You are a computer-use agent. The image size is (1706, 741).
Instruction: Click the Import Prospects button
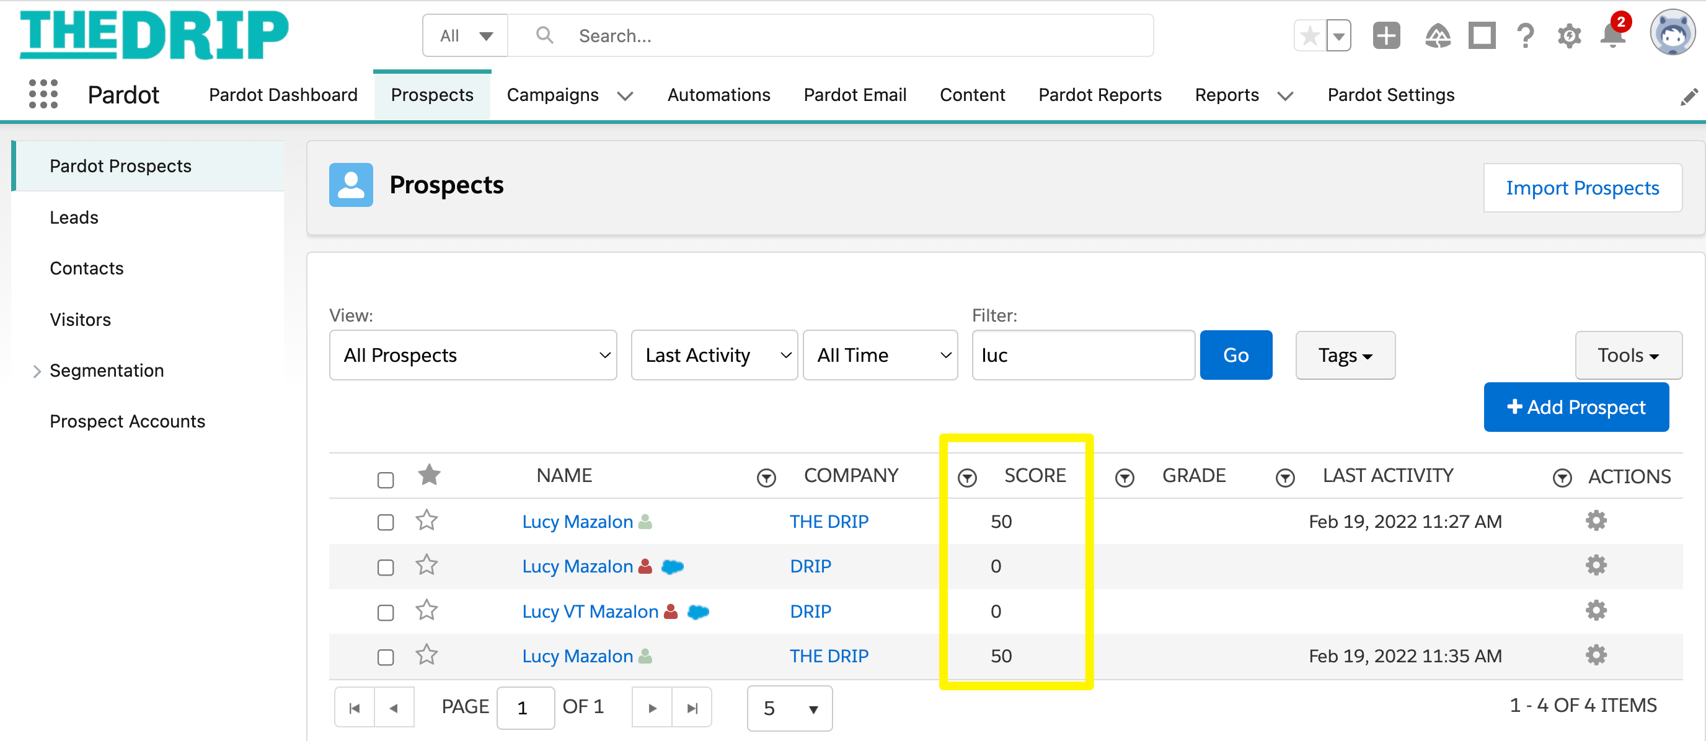pyautogui.click(x=1582, y=188)
